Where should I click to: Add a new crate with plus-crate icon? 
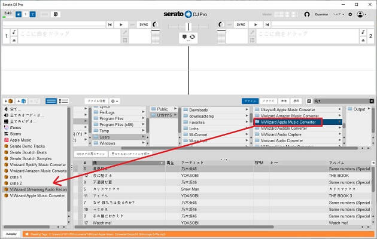(9, 101)
